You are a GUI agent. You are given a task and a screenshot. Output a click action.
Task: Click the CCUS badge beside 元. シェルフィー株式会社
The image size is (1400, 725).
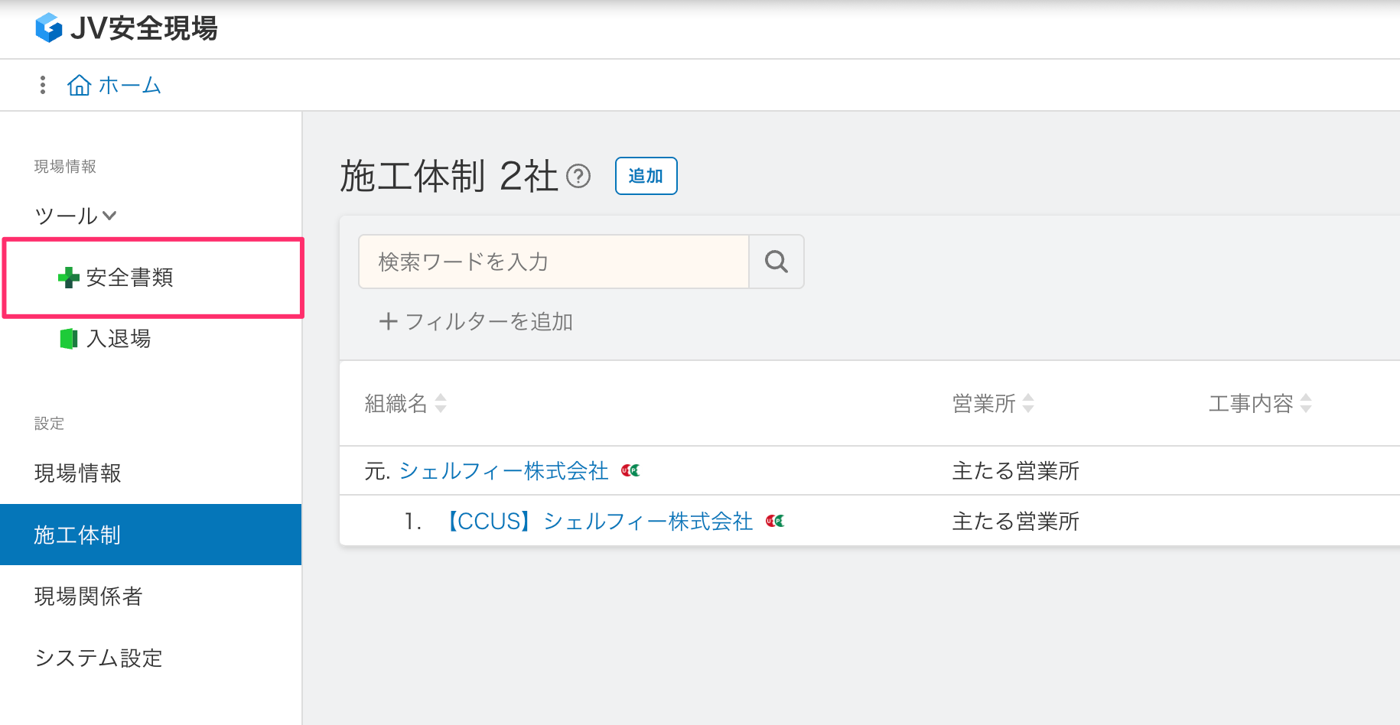pyautogui.click(x=630, y=471)
